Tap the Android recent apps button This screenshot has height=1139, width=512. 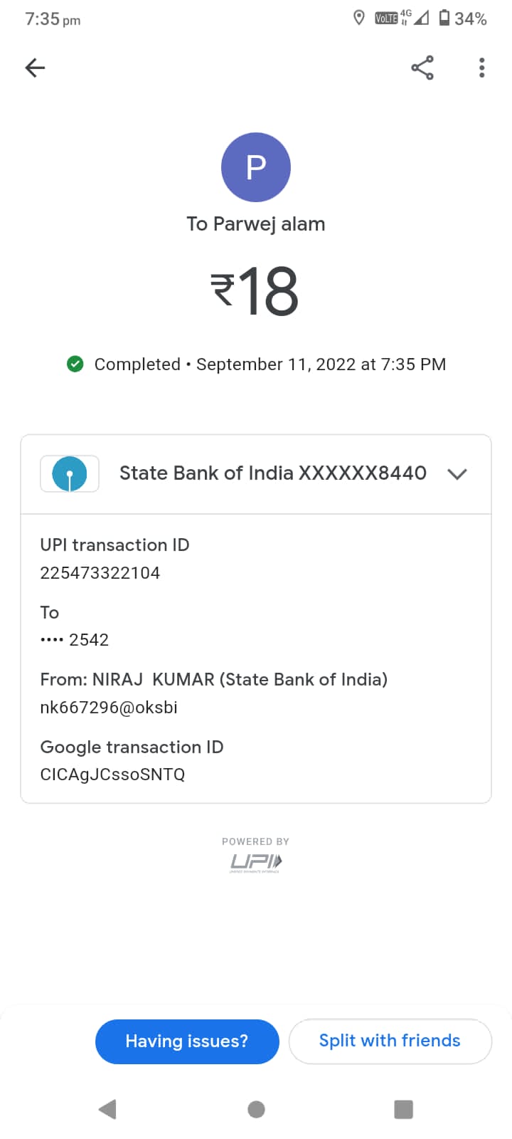click(x=403, y=1108)
